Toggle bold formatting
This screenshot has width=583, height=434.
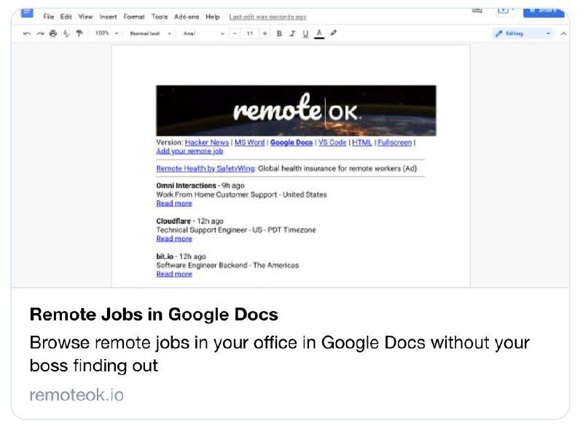tap(279, 33)
